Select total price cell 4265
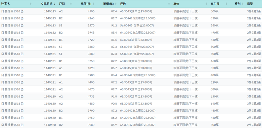 pyautogui.click(x=91, y=18)
